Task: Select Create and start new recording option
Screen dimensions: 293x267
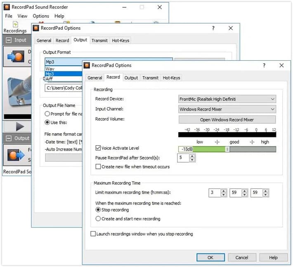Action: (x=98, y=219)
